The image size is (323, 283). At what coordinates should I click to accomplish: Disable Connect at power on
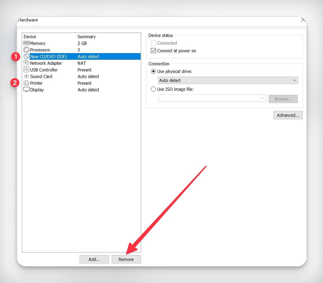[153, 50]
